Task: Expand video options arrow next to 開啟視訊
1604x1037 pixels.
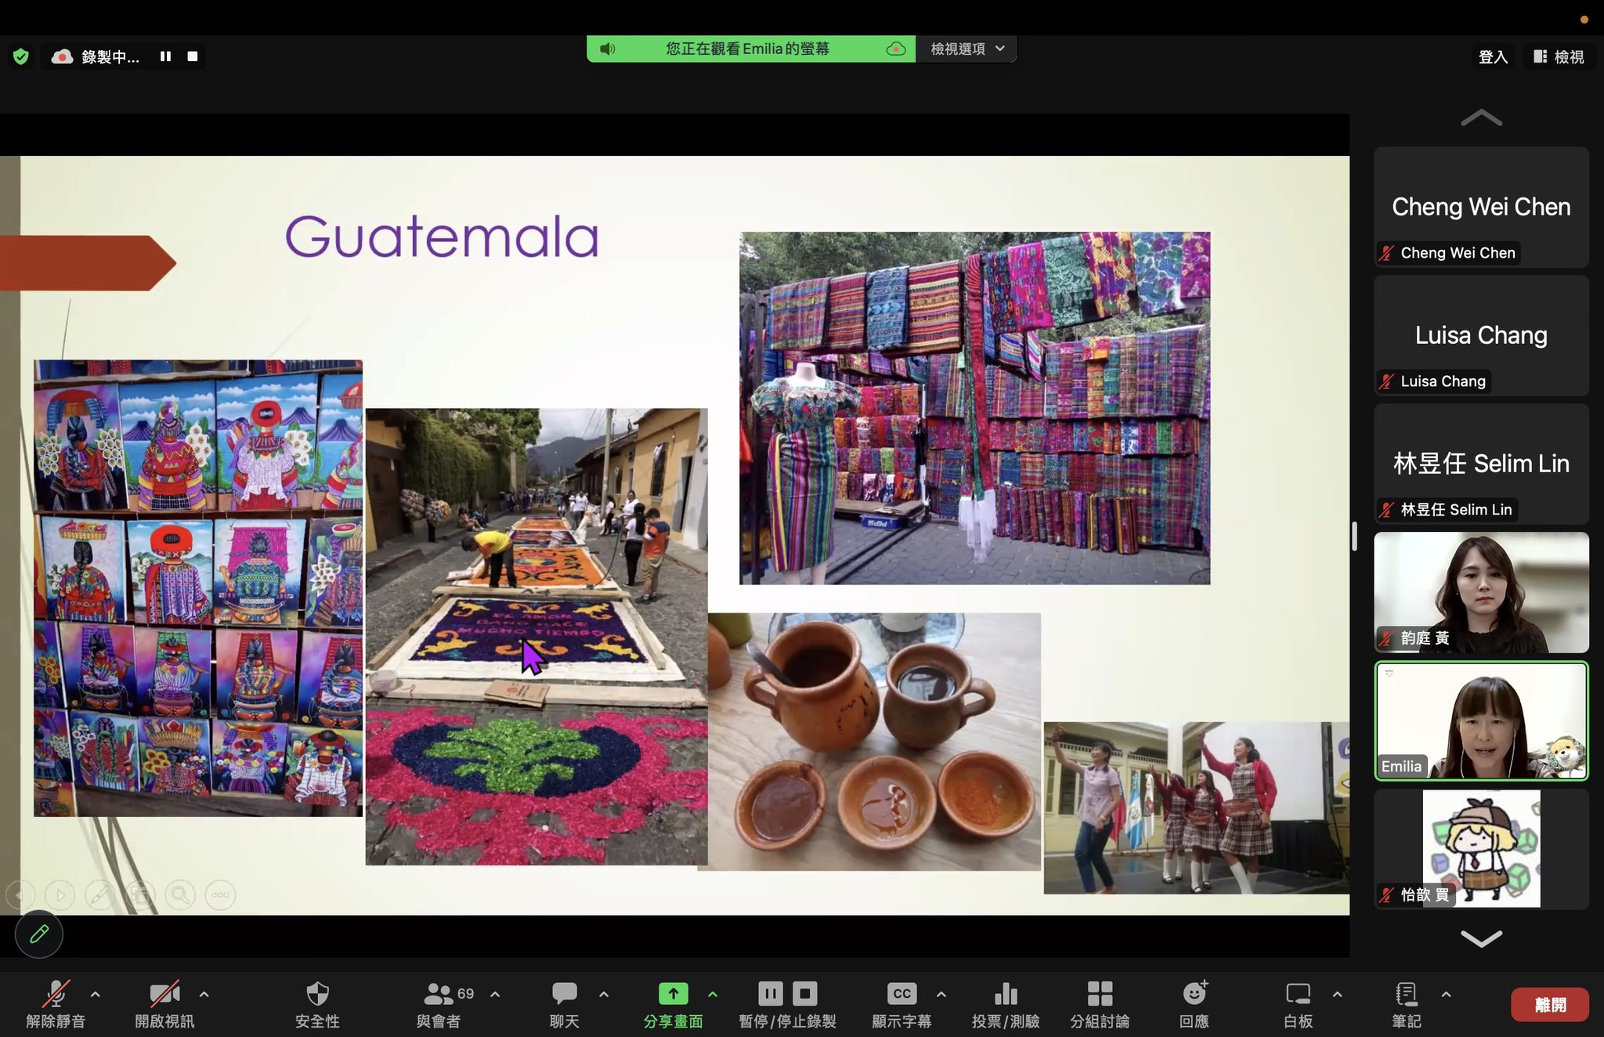Action: [x=204, y=994]
